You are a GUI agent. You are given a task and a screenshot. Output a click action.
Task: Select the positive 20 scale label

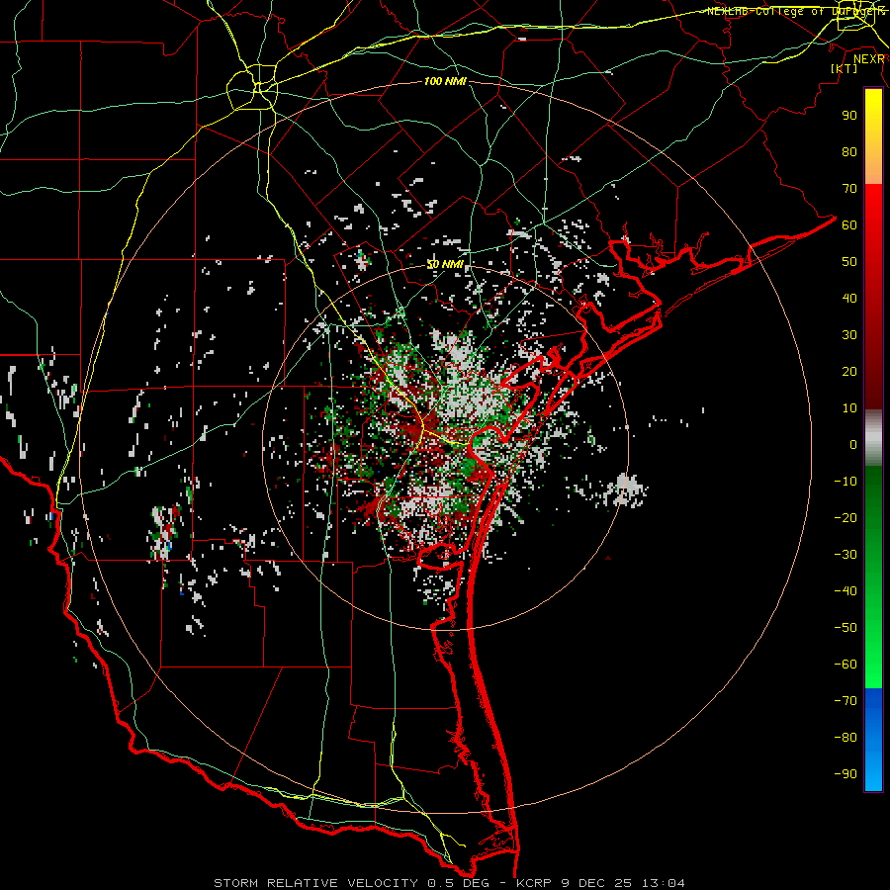coord(849,371)
